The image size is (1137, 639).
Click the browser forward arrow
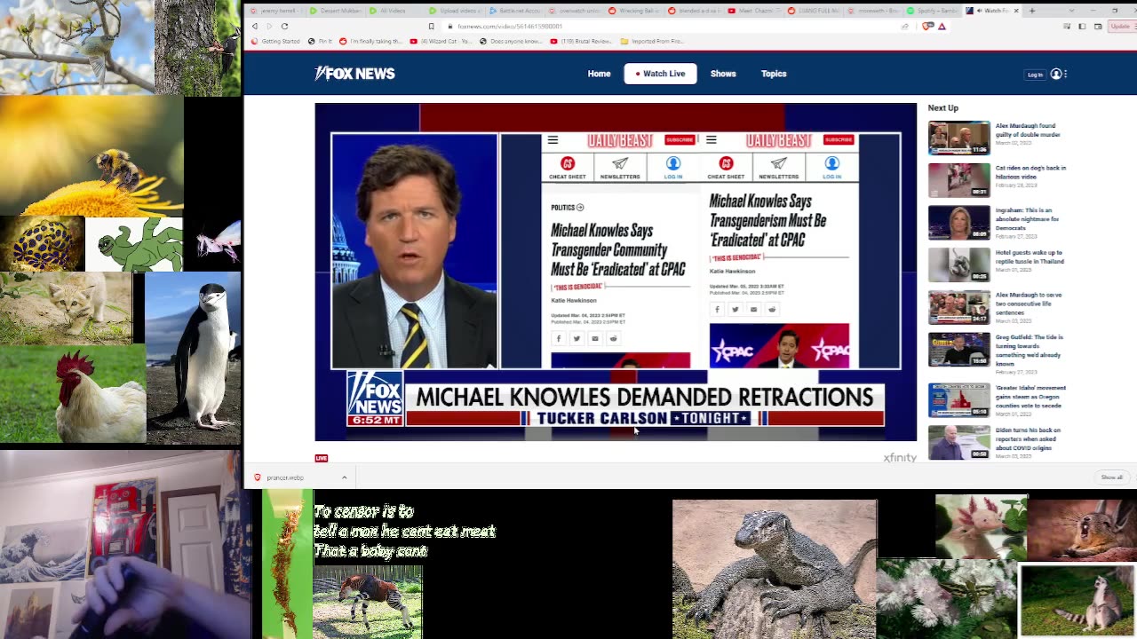point(269,27)
